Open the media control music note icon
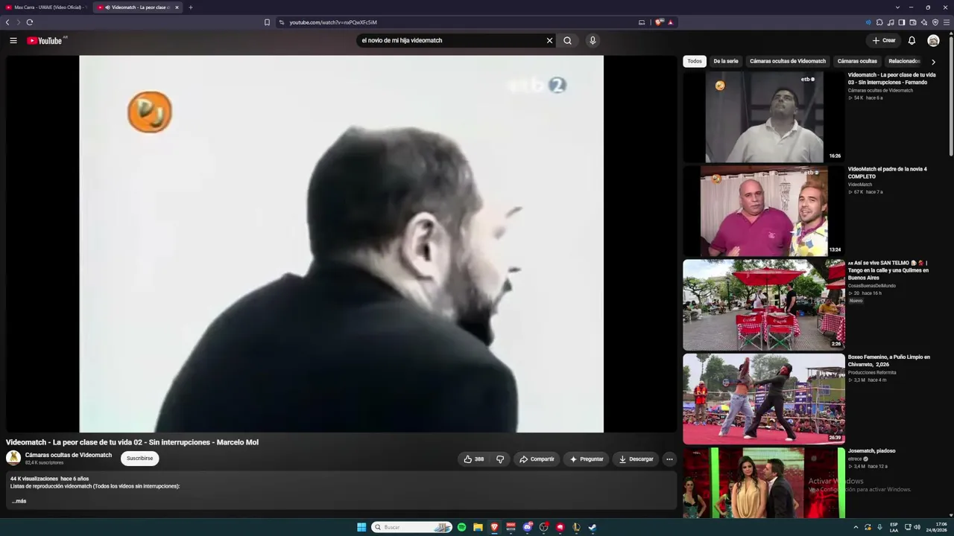The height and width of the screenshot is (536, 954). 891,22
